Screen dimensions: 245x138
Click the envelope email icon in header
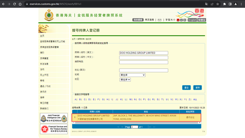tap(160, 20)
